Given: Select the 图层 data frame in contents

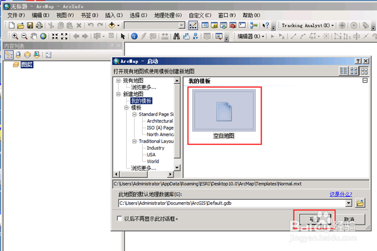Looking at the screenshot, I should pyautogui.click(x=27, y=64).
